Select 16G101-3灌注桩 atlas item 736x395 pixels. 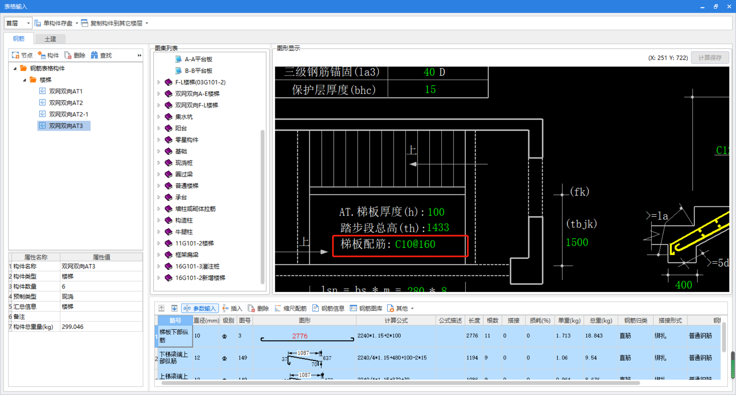click(197, 266)
